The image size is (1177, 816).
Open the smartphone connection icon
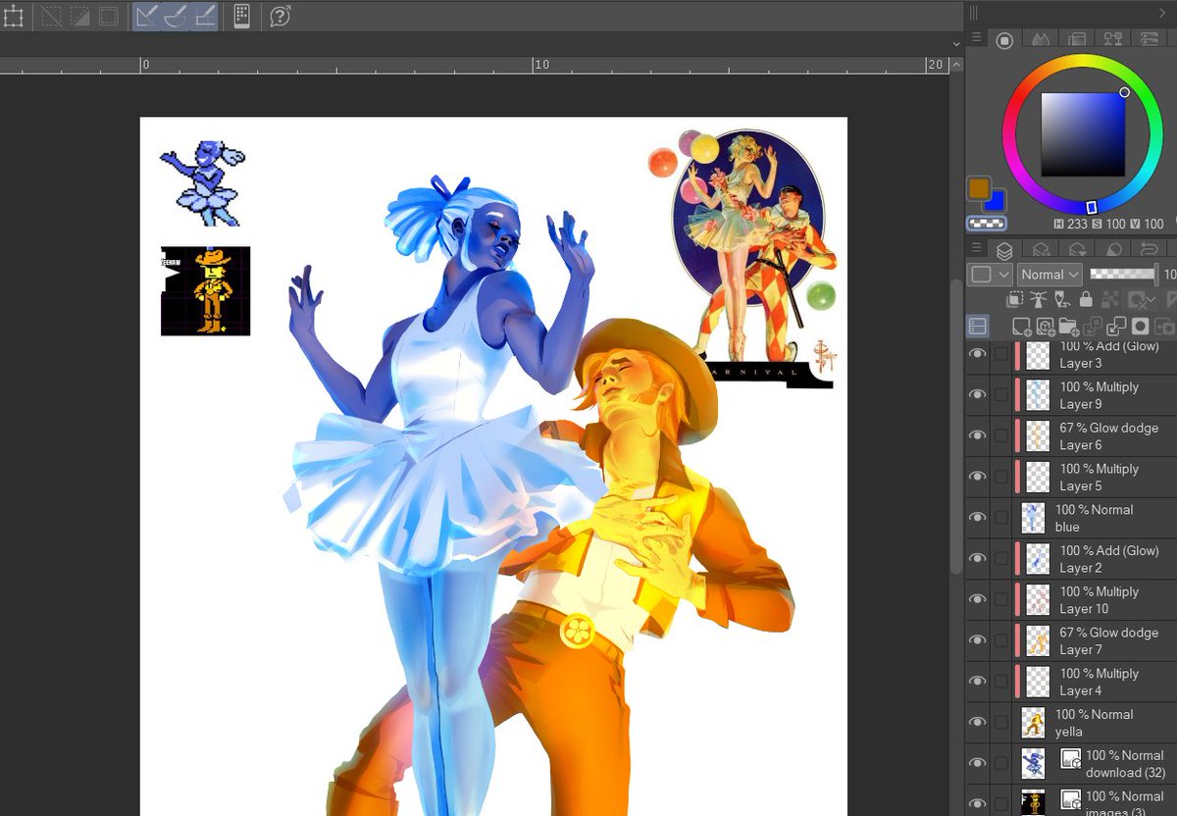(x=241, y=16)
